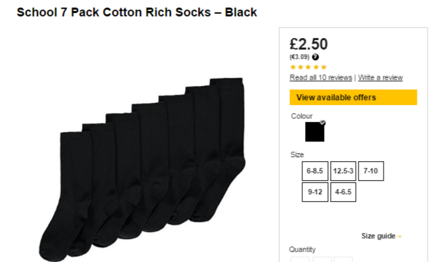Click the middle quantity box under Quantity
Viewport: 429px width, 262px height.
[322, 259]
